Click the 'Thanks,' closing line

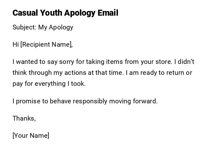click(x=24, y=118)
